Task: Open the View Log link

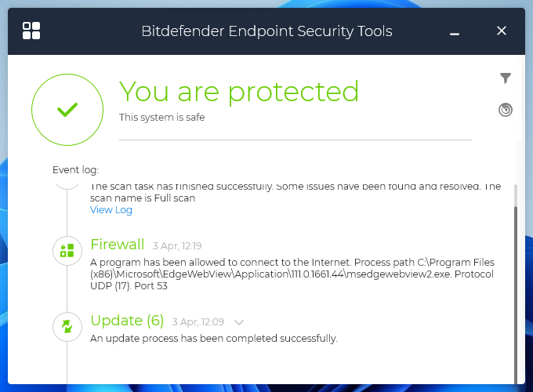Action: [111, 210]
